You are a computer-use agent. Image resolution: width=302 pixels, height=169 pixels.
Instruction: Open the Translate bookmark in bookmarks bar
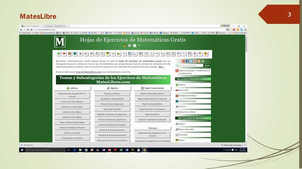[93, 33]
